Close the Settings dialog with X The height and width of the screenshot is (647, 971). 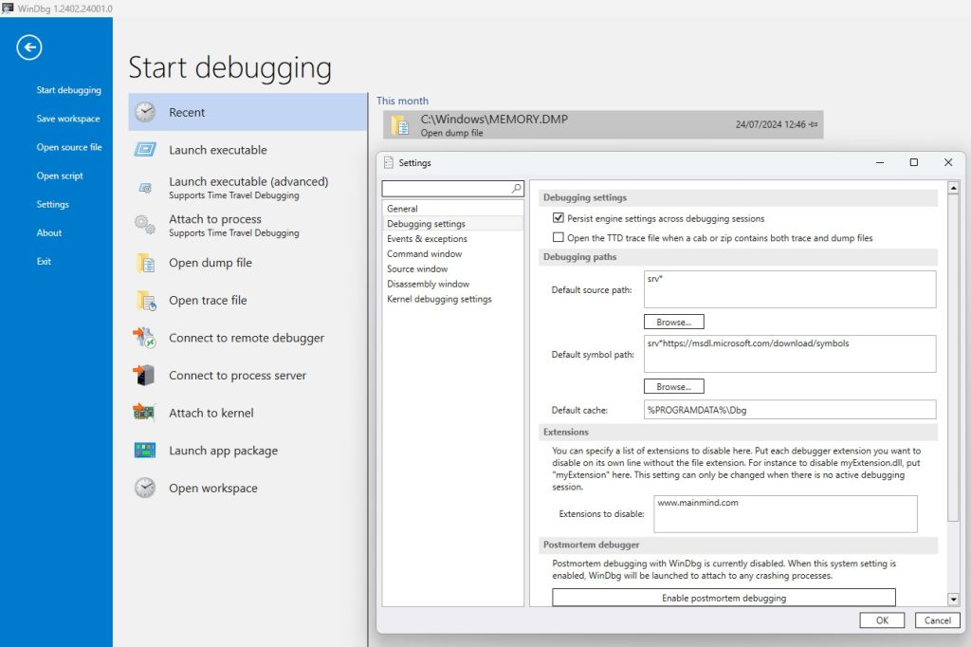click(948, 162)
